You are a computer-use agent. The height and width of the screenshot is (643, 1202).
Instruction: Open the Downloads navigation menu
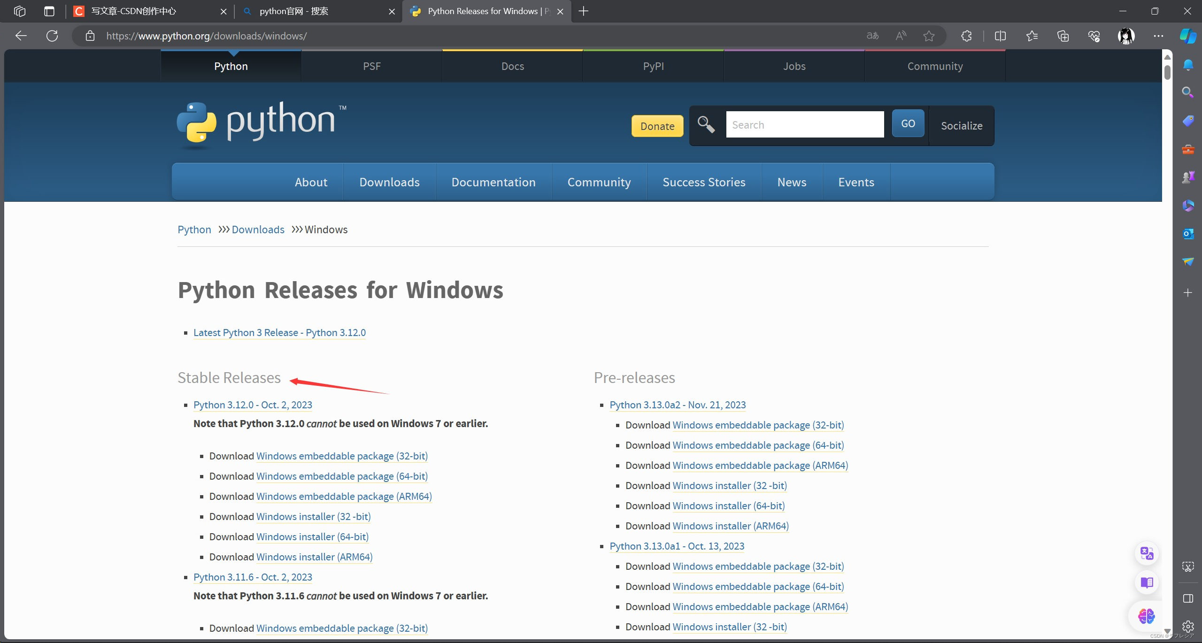[389, 182]
